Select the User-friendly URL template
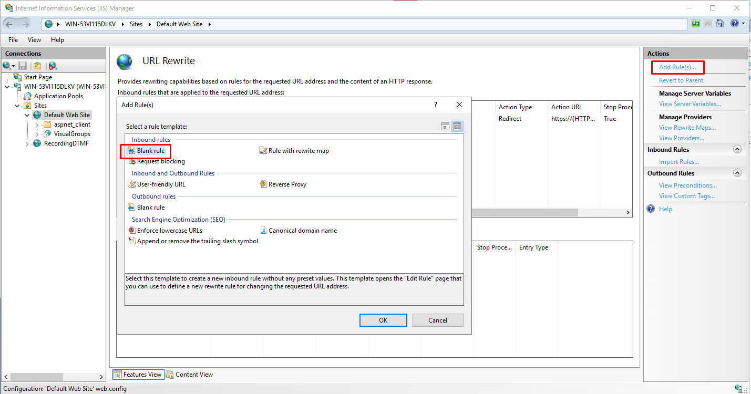Screen dimensions: 751x394 coord(161,184)
